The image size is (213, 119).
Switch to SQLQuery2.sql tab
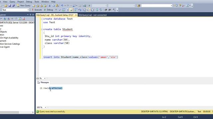tap(93, 15)
